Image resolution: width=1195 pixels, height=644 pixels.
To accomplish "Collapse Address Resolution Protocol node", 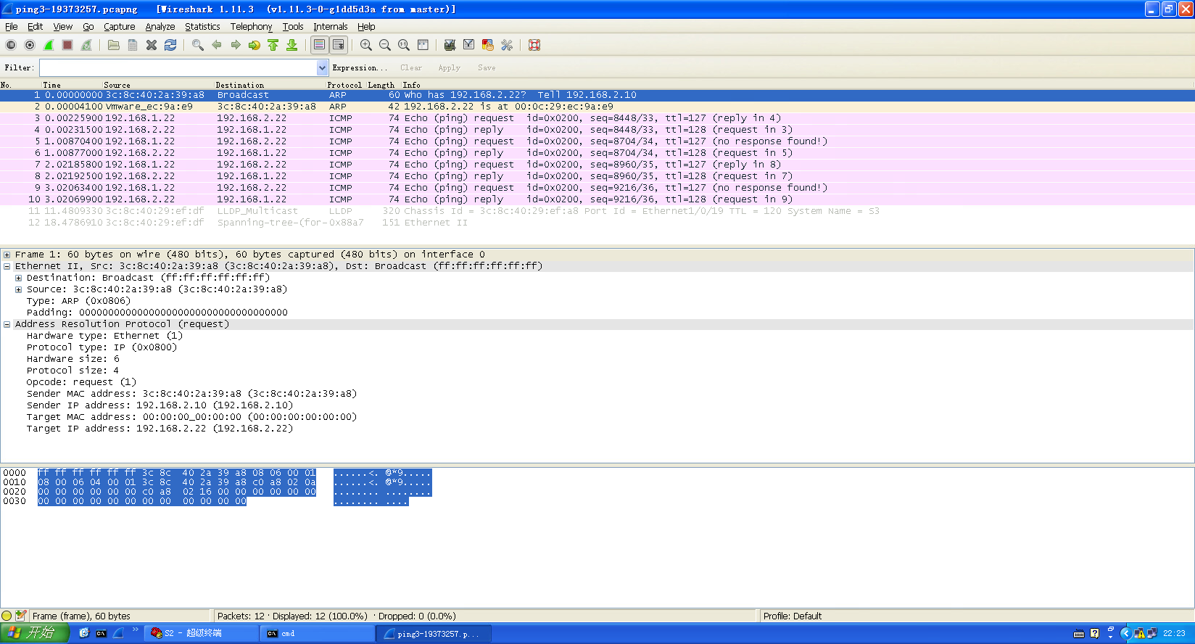I will click(7, 324).
